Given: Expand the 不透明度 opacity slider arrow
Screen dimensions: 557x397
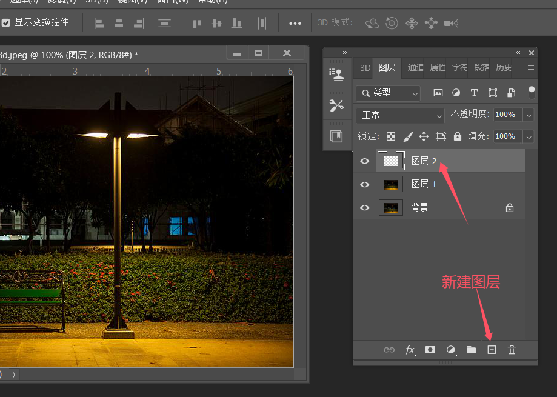Looking at the screenshot, I should click(x=529, y=115).
